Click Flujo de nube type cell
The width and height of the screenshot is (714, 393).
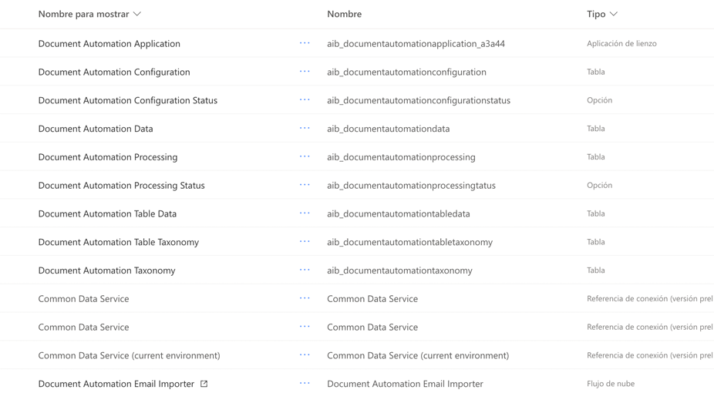point(611,384)
